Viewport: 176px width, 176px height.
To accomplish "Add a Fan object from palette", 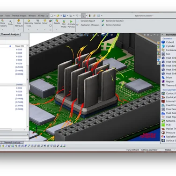I will click(163, 54).
